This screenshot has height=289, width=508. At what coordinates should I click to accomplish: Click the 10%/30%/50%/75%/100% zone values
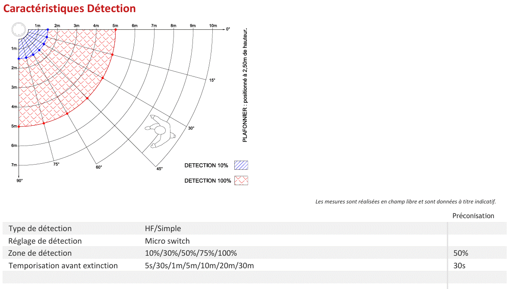tap(191, 253)
